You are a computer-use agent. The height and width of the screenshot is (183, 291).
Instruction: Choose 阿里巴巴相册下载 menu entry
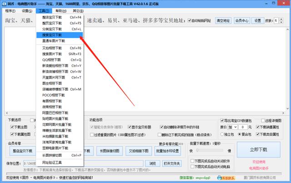coord(60,113)
